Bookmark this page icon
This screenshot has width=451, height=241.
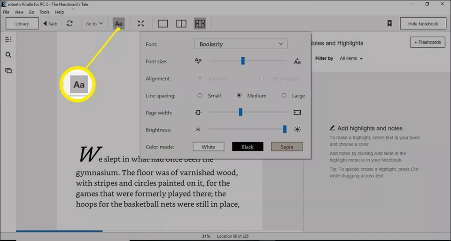pos(389,23)
